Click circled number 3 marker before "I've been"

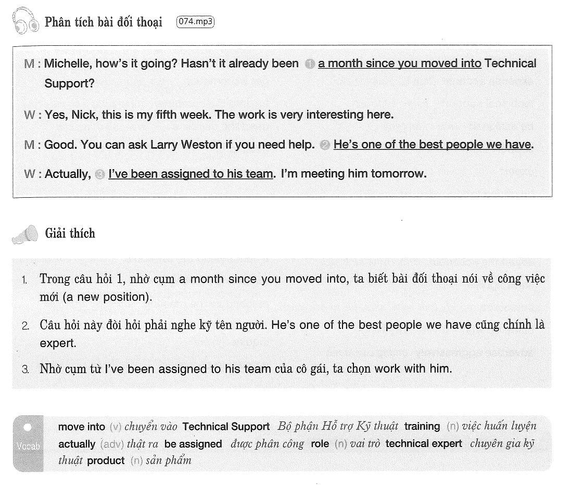click(x=100, y=175)
